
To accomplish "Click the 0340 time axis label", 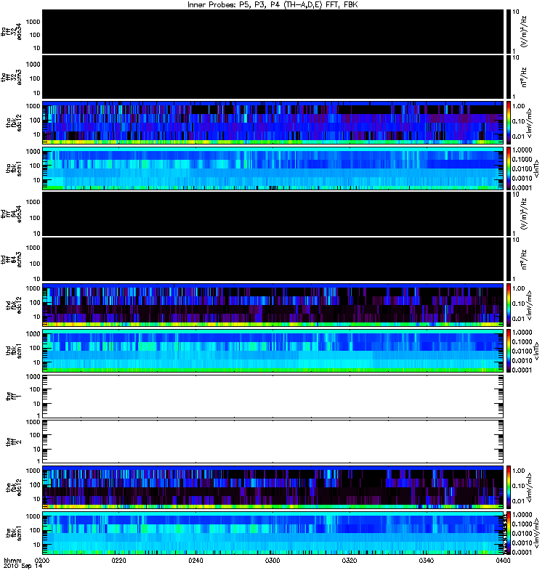I will click(426, 561).
